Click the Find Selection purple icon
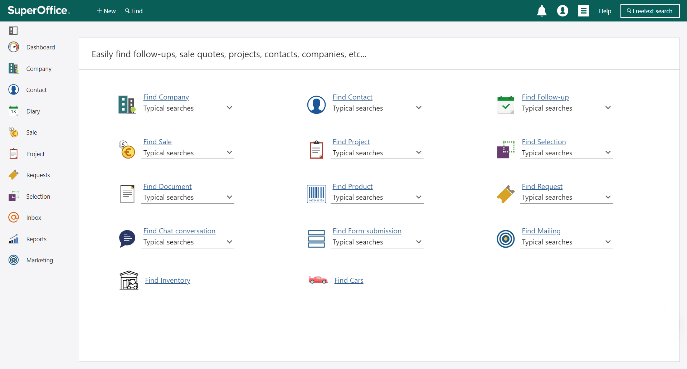 [x=506, y=150]
